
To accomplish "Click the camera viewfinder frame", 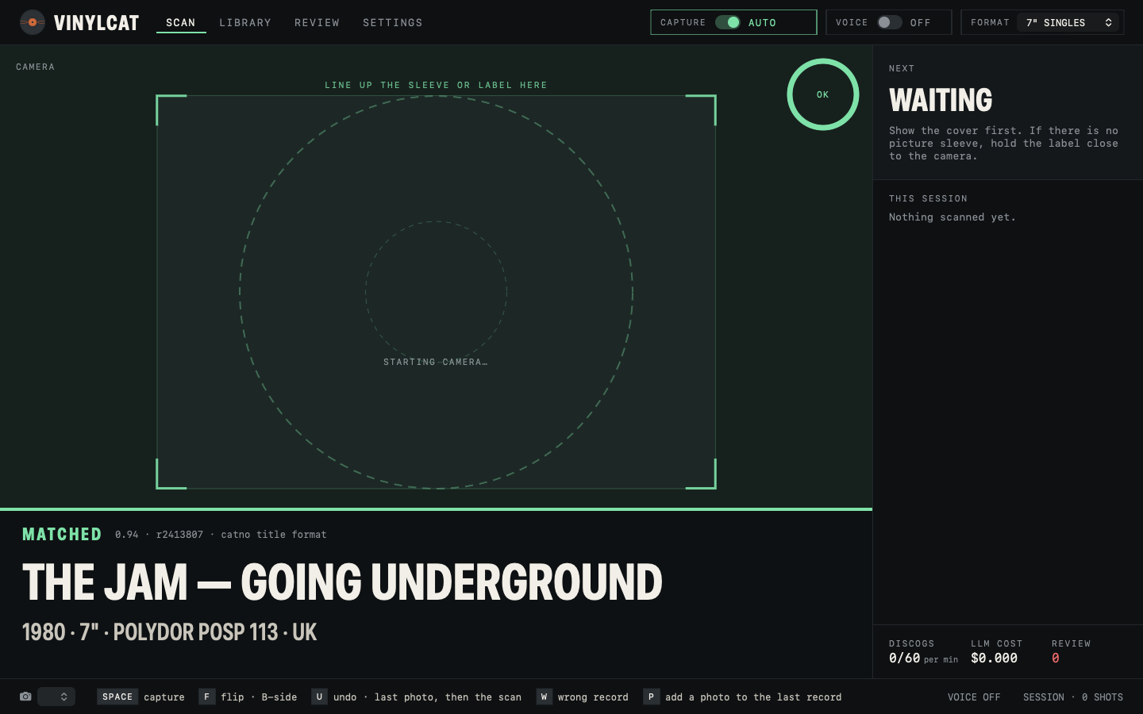I will 436,292.
